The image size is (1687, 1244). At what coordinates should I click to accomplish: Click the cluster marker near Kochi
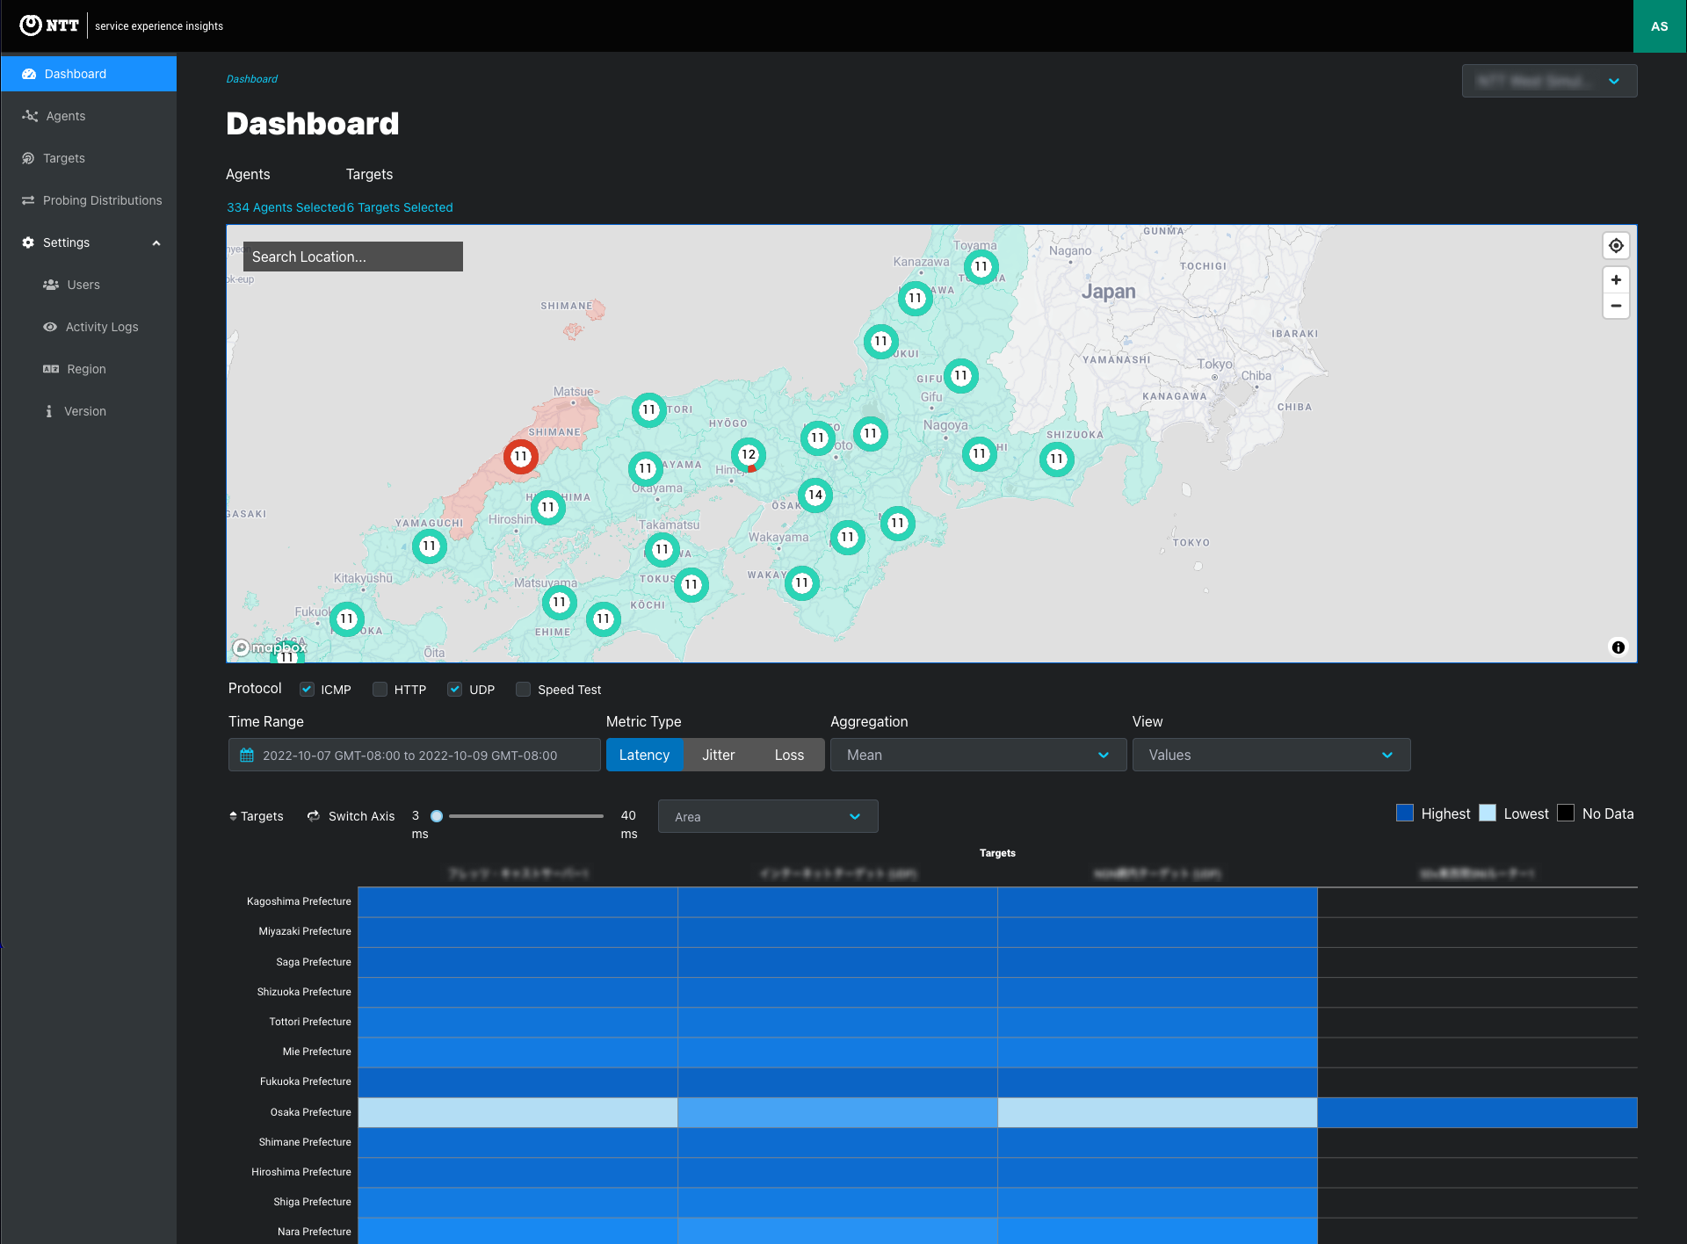coord(604,619)
